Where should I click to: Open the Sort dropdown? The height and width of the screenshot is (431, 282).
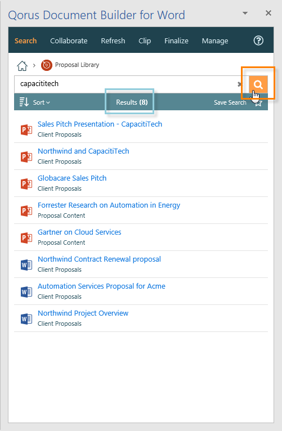[41, 102]
